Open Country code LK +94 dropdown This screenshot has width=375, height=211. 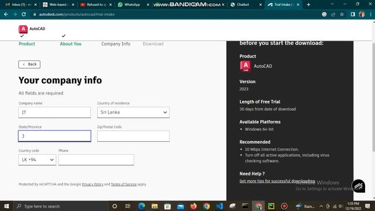(37, 159)
